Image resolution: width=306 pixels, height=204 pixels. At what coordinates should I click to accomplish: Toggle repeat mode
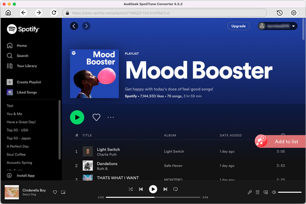[x=175, y=189]
